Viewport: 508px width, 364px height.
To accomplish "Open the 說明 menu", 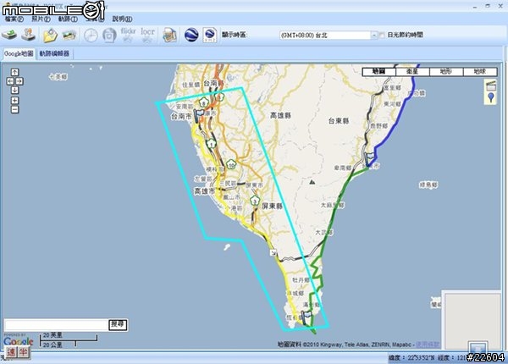I will coord(122,19).
